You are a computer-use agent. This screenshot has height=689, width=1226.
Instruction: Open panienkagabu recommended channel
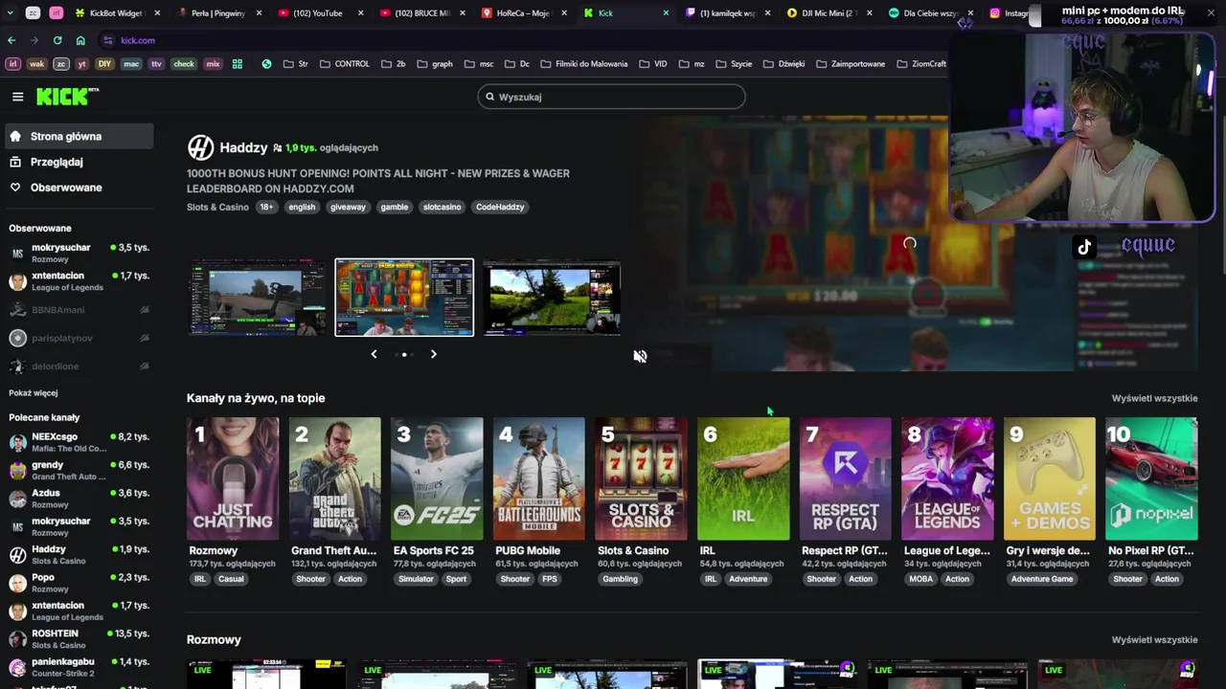pos(79,667)
